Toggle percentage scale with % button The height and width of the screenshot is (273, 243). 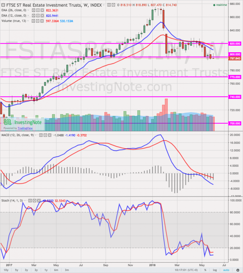(205, 270)
